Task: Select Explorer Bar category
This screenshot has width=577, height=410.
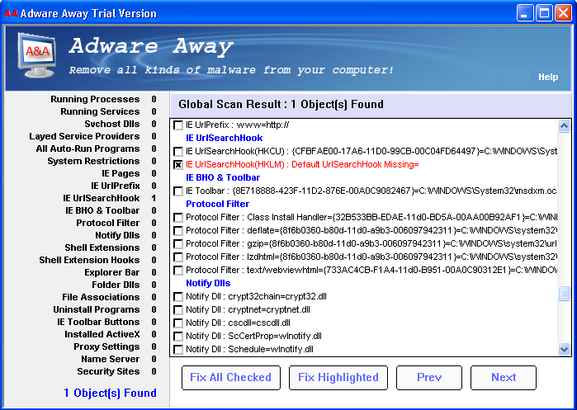Action: 112,272
